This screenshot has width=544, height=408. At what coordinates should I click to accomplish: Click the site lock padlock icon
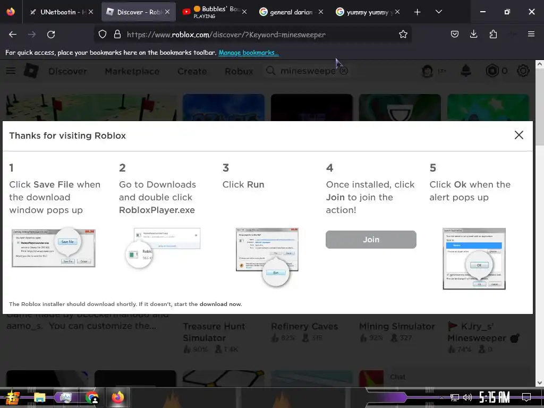117,35
